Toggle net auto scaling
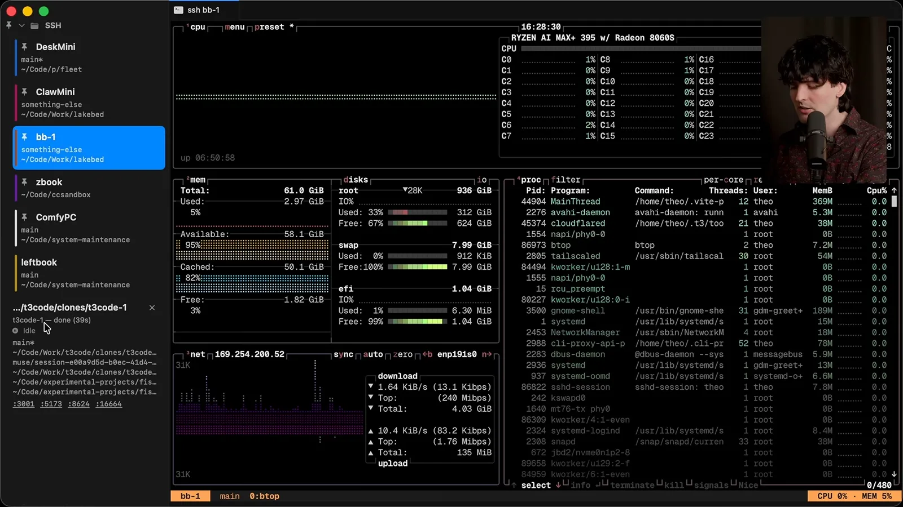The height and width of the screenshot is (507, 903). [x=372, y=354]
